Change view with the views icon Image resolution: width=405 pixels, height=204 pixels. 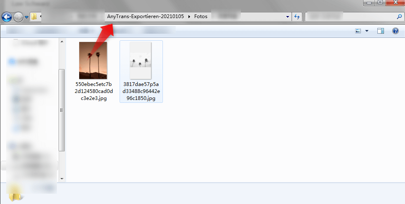click(358, 31)
